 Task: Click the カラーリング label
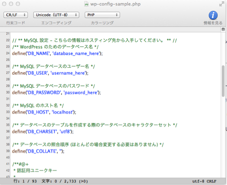(x=102, y=23)
